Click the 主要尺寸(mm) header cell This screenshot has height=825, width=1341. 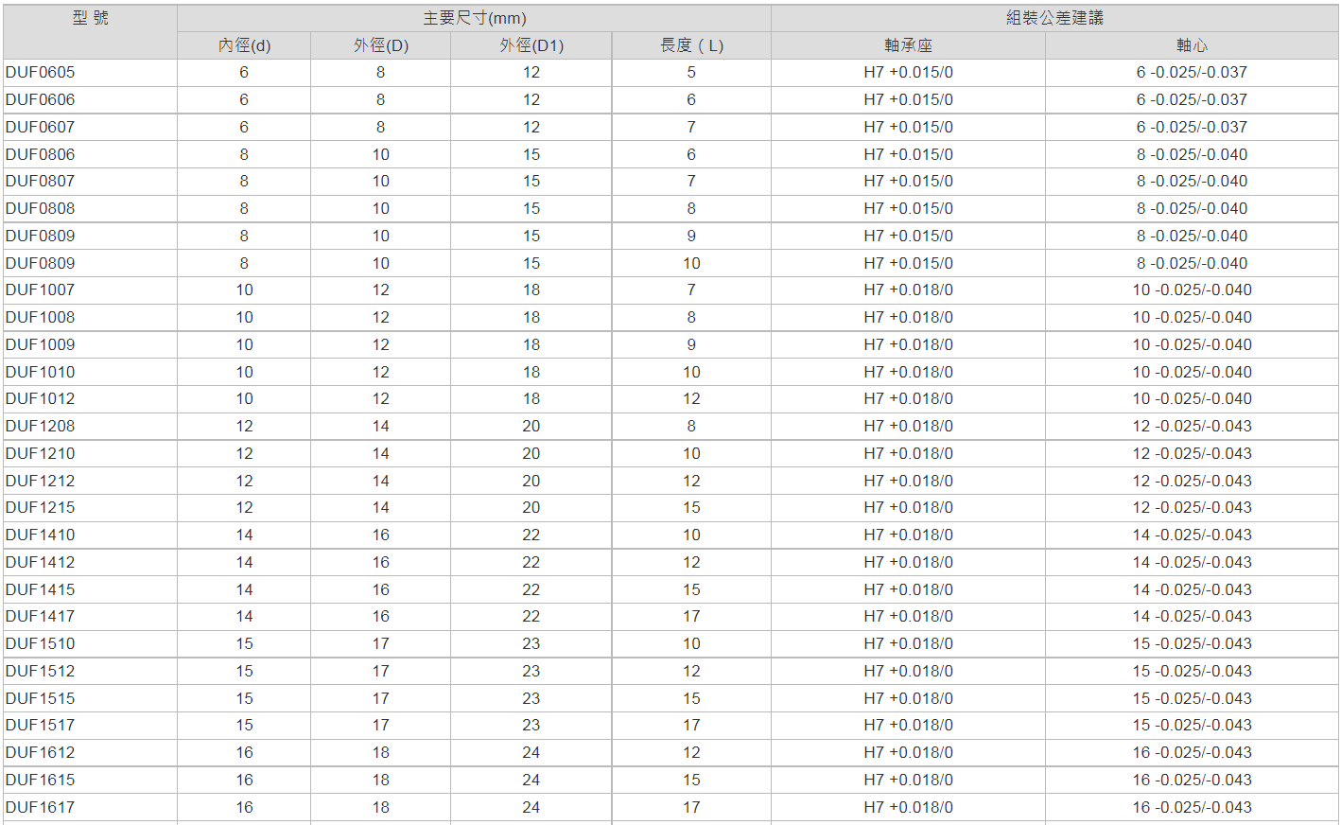click(x=474, y=19)
